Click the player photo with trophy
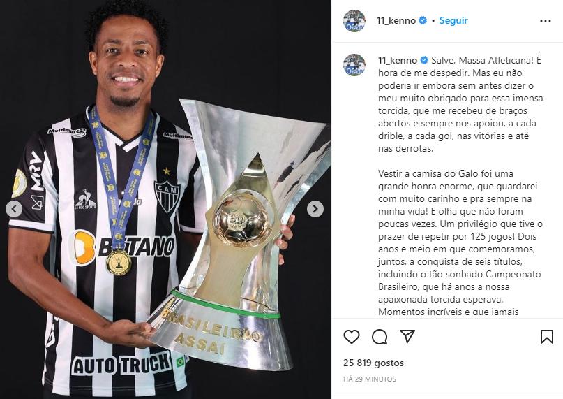Screen dimensions: 563x399 click(x=165, y=199)
